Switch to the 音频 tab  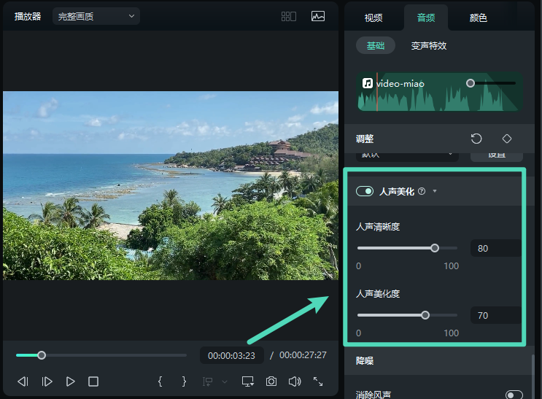coord(426,18)
